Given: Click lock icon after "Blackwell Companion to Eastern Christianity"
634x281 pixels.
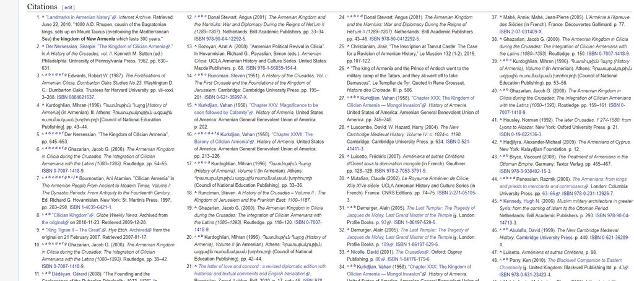Looking at the screenshot, I should pyautogui.click(x=525, y=267).
